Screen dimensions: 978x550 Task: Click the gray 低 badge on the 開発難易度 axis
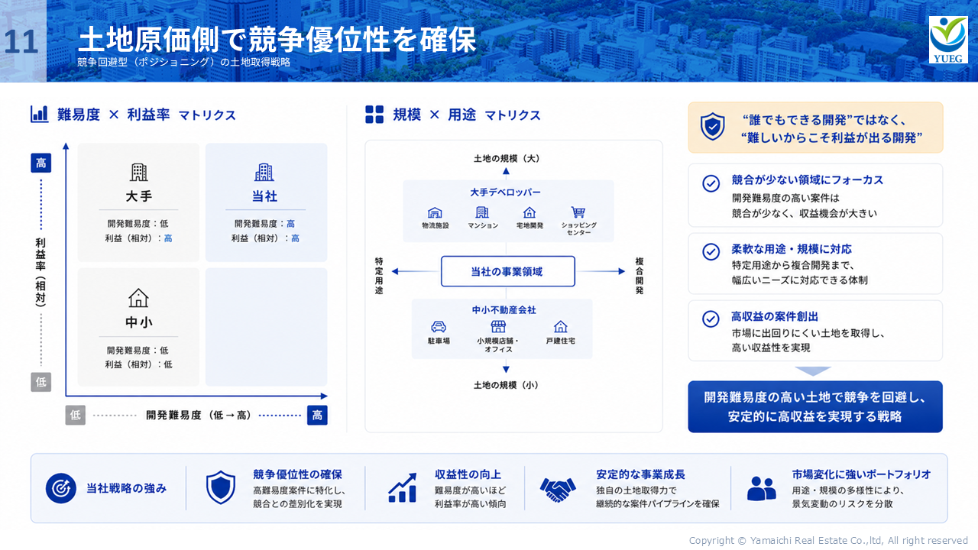tap(76, 415)
